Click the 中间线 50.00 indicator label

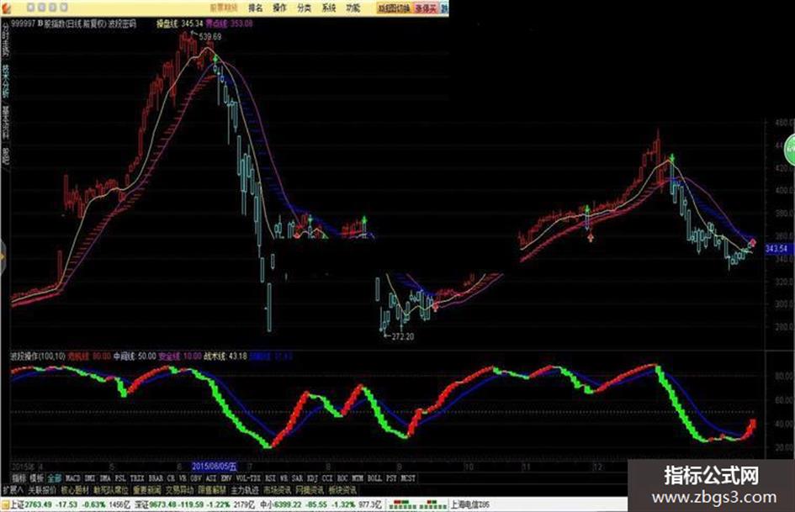(135, 356)
